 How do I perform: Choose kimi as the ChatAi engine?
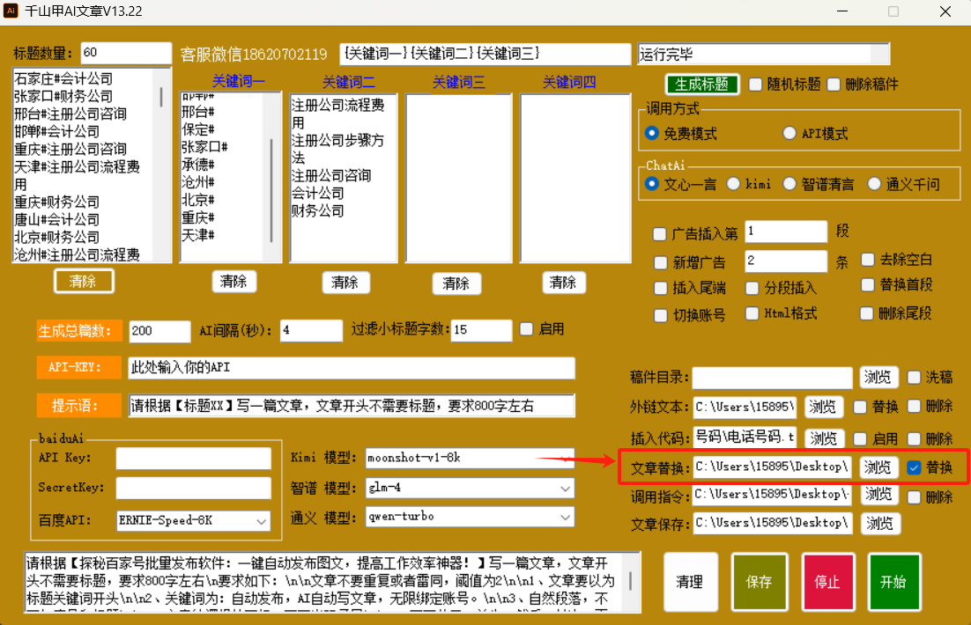[733, 184]
